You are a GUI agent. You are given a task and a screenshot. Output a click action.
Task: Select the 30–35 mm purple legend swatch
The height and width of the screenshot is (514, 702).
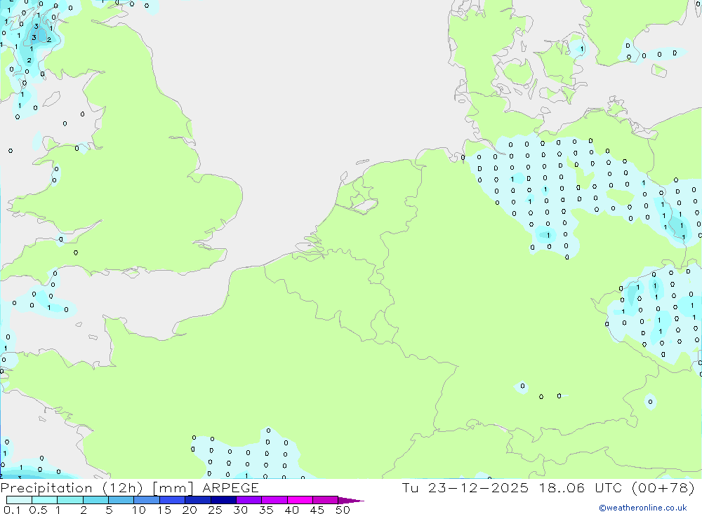click(x=249, y=500)
